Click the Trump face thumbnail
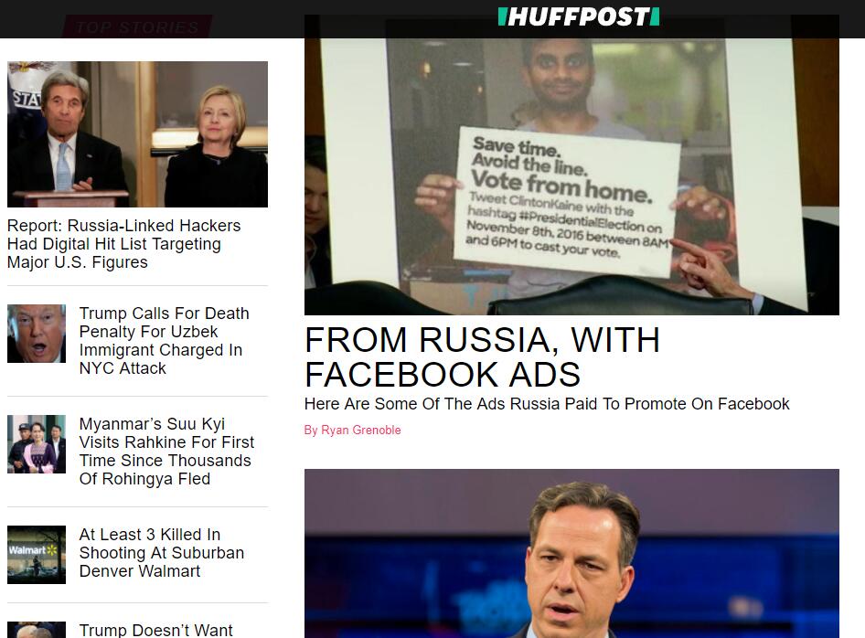The height and width of the screenshot is (638, 865). coord(37,334)
